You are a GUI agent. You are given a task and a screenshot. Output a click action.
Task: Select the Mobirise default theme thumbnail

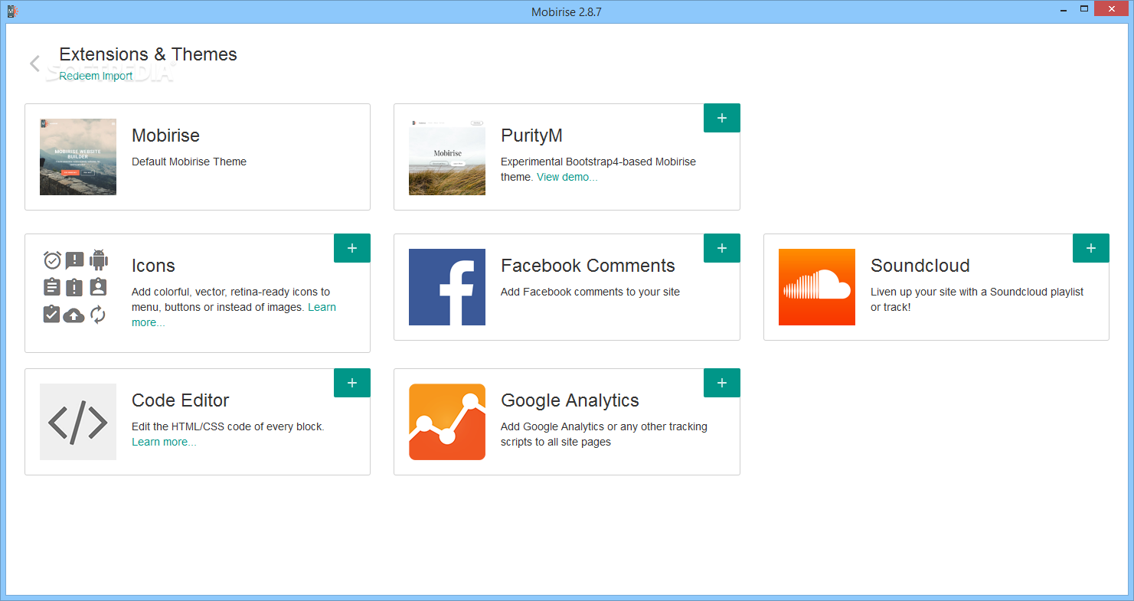tap(78, 157)
